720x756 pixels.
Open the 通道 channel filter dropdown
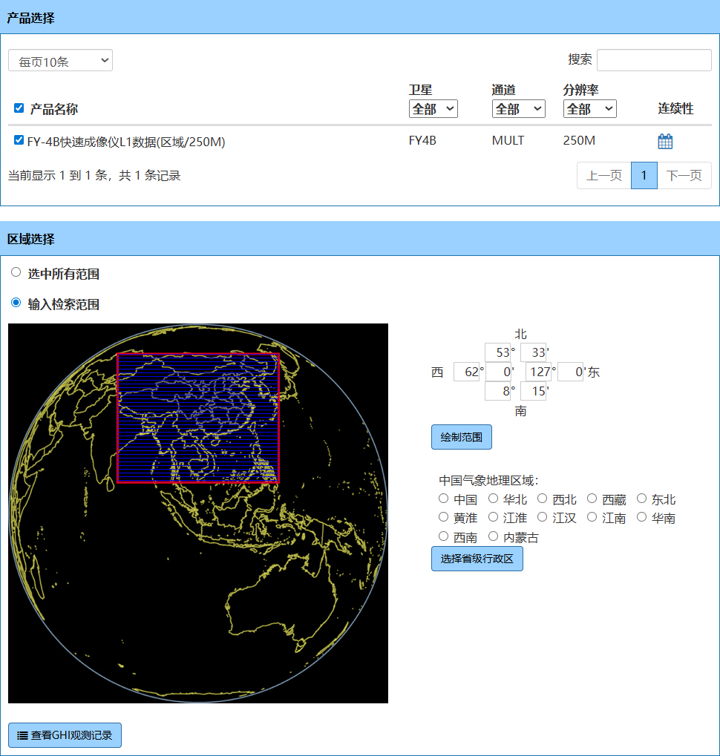[x=518, y=109]
